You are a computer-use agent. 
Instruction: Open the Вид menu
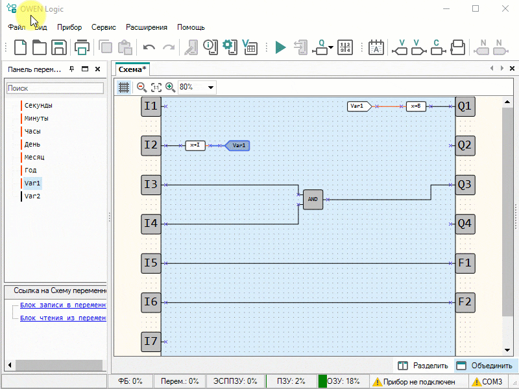(x=41, y=27)
